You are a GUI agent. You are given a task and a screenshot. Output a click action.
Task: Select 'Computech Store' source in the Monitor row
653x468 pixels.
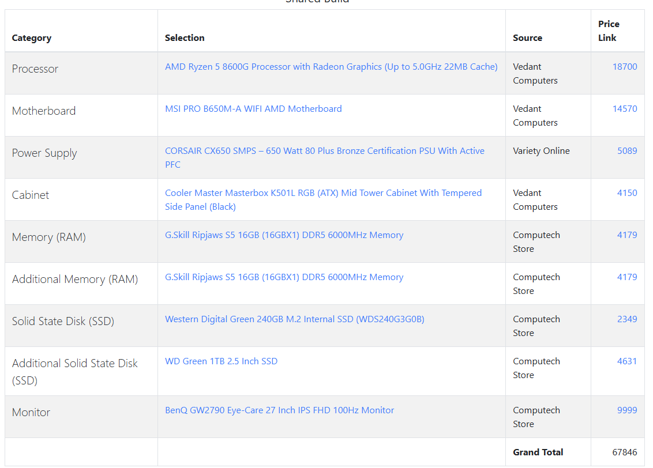tap(536, 417)
